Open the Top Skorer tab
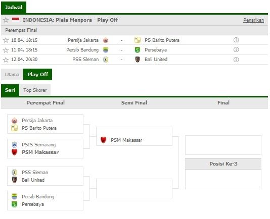The image size is (270, 219). [35, 90]
